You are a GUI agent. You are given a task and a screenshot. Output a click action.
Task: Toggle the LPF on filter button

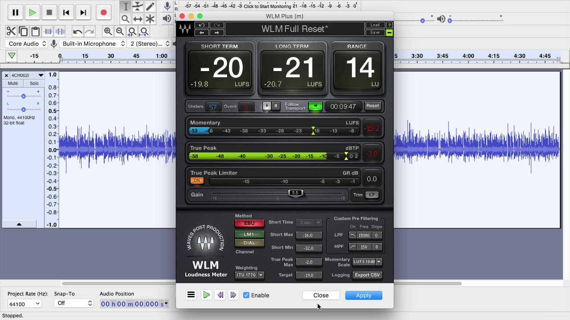(353, 235)
